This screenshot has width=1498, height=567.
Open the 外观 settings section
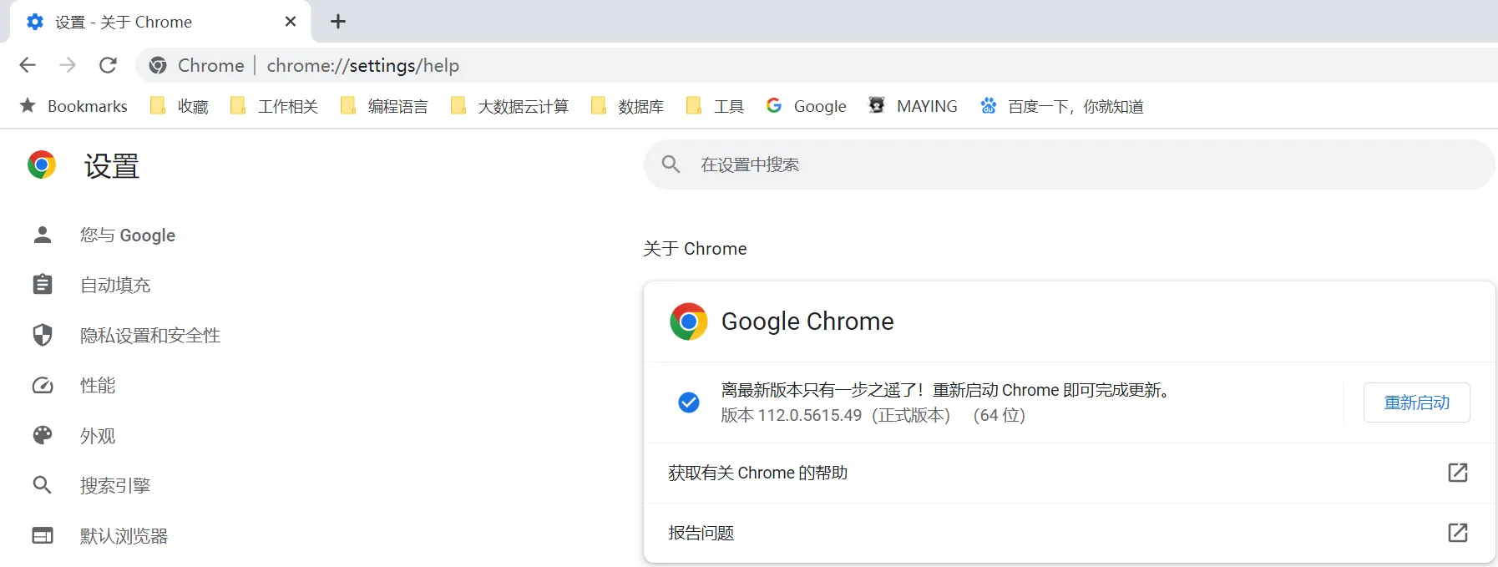pos(98,436)
